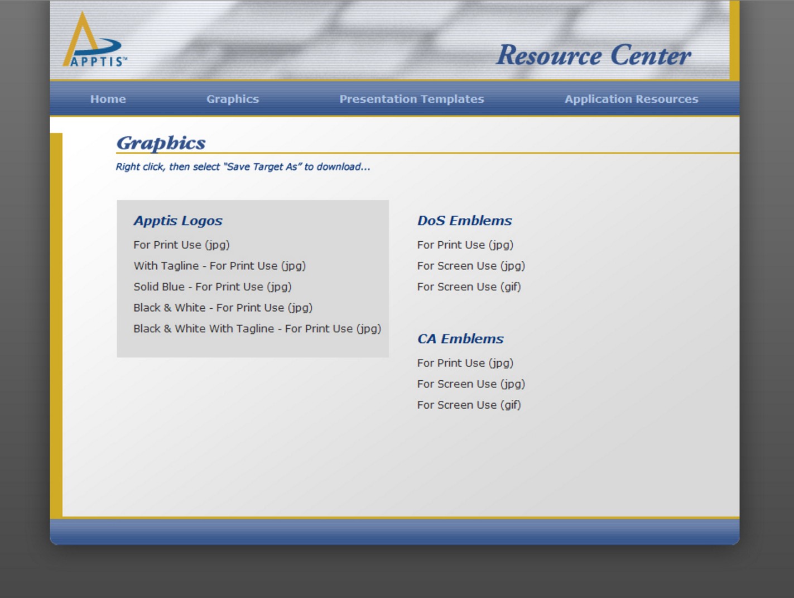Image resolution: width=794 pixels, height=598 pixels.
Task: Go to the Home navigation item
Action: pos(108,99)
